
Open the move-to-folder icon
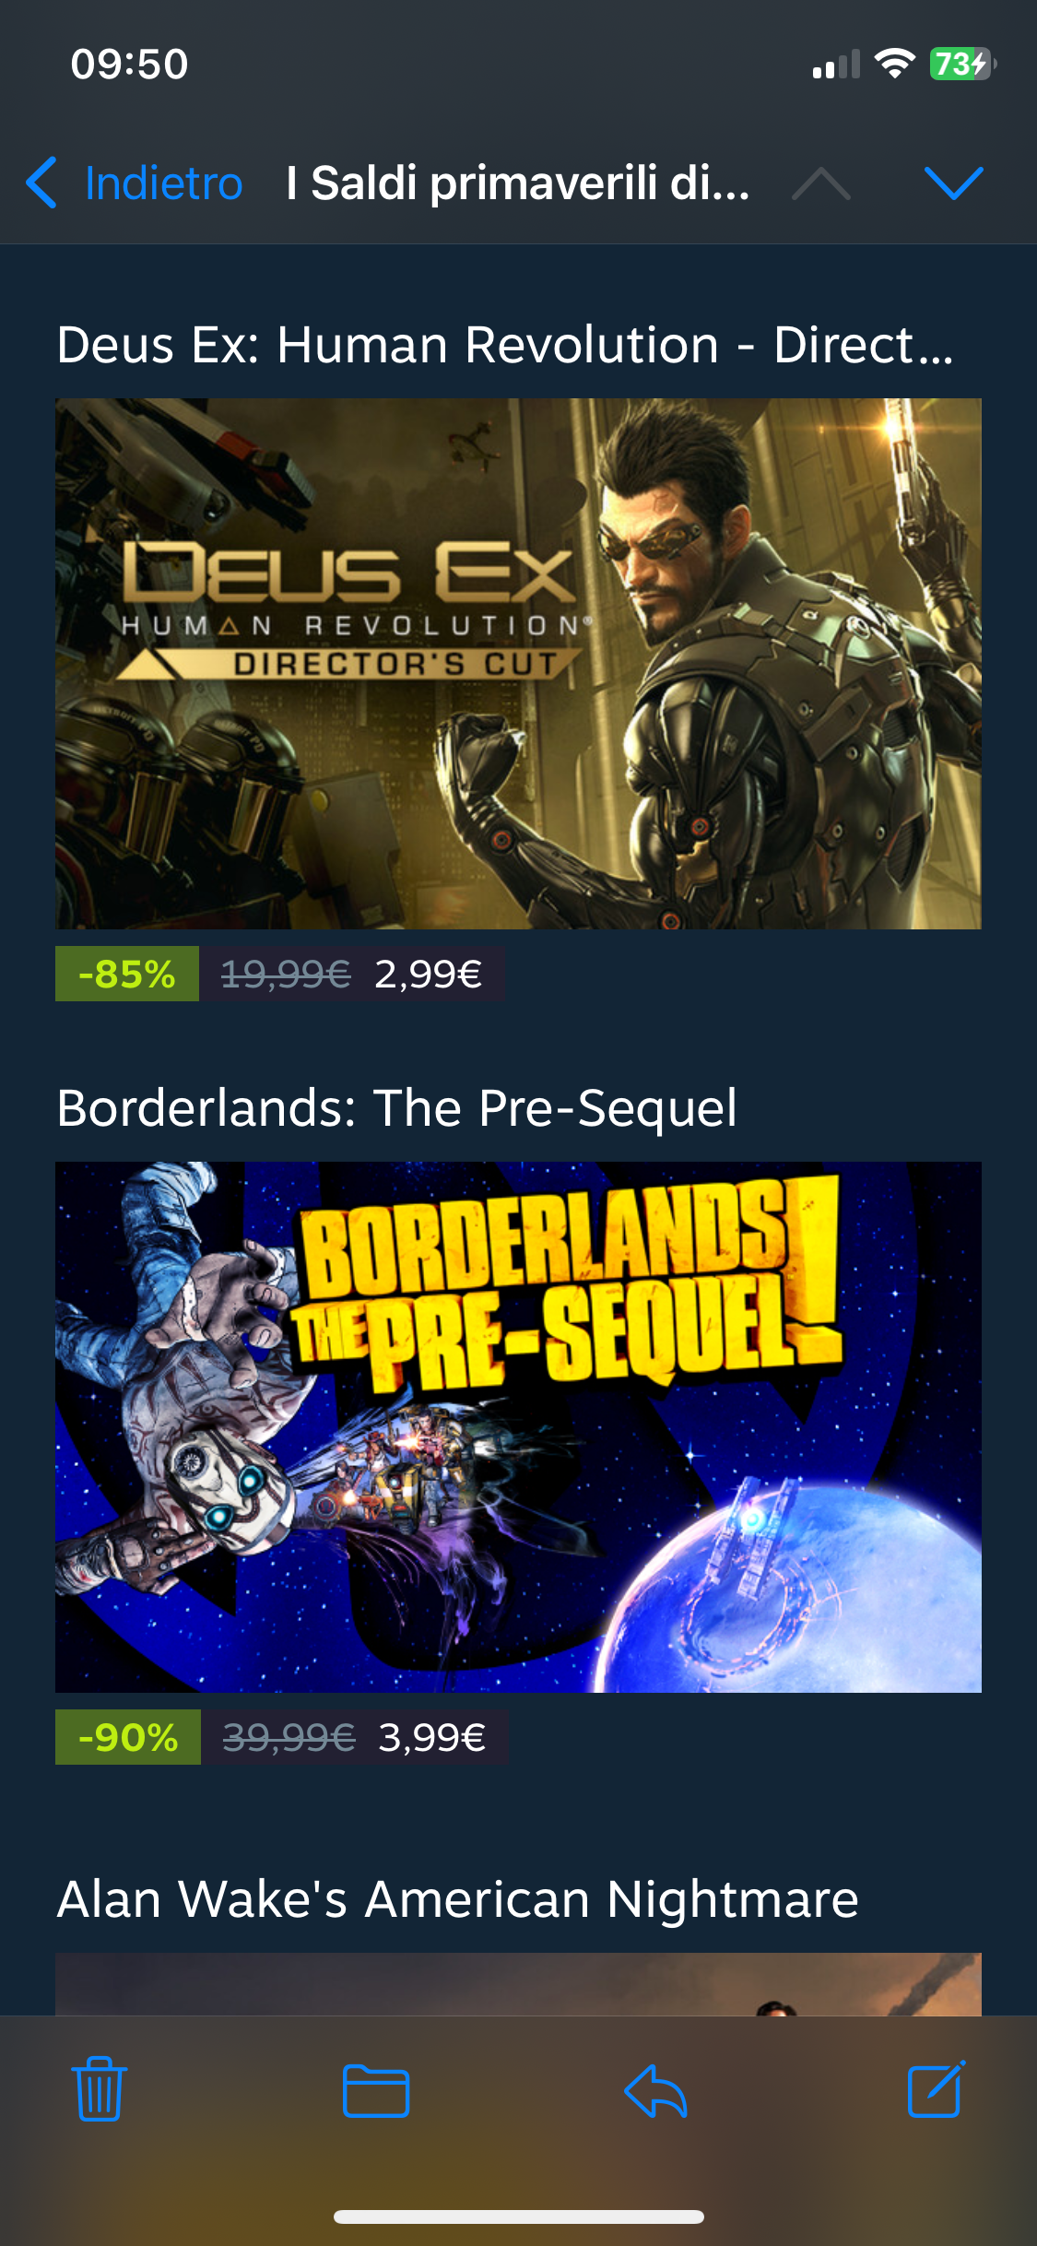pyautogui.click(x=376, y=2090)
